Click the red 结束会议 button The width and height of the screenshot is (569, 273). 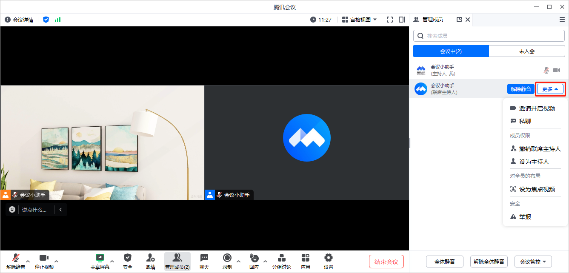(386, 262)
